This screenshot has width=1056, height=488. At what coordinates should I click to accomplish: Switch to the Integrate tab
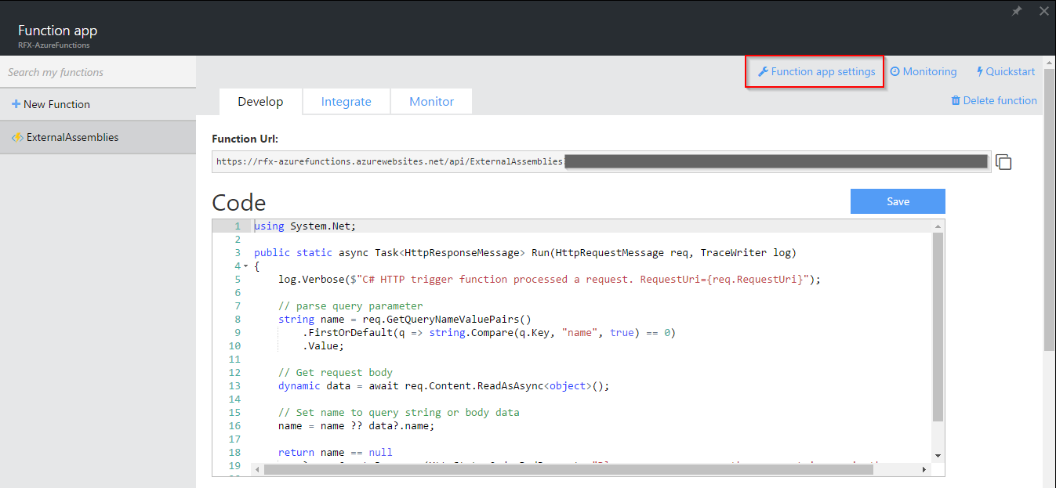[346, 102]
